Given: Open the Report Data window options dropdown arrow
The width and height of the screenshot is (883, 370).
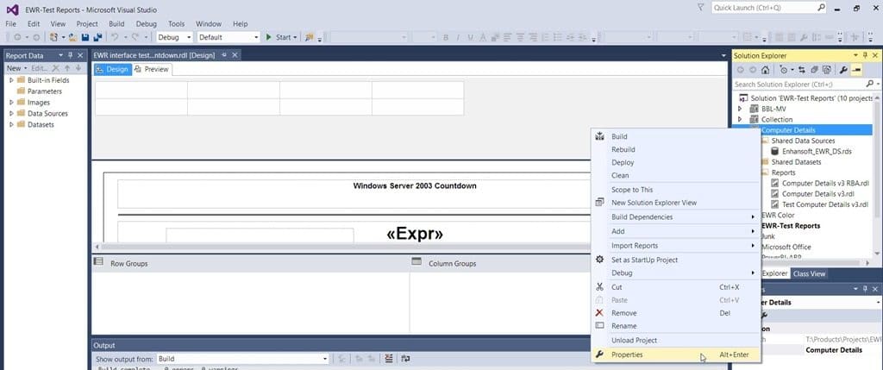Looking at the screenshot, I should pos(61,56).
